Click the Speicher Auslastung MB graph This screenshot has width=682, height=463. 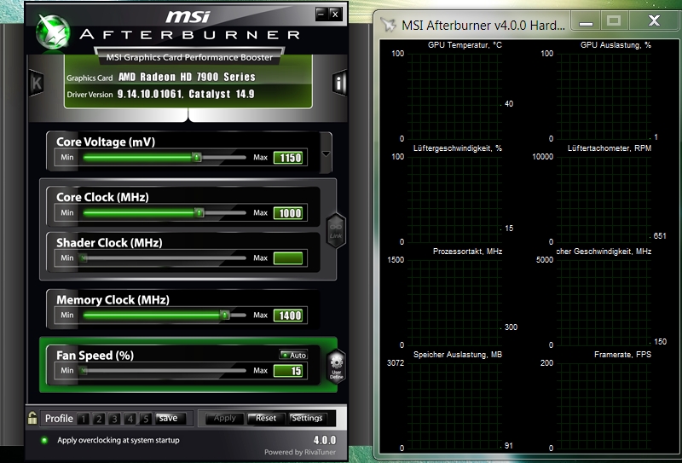tap(454, 405)
